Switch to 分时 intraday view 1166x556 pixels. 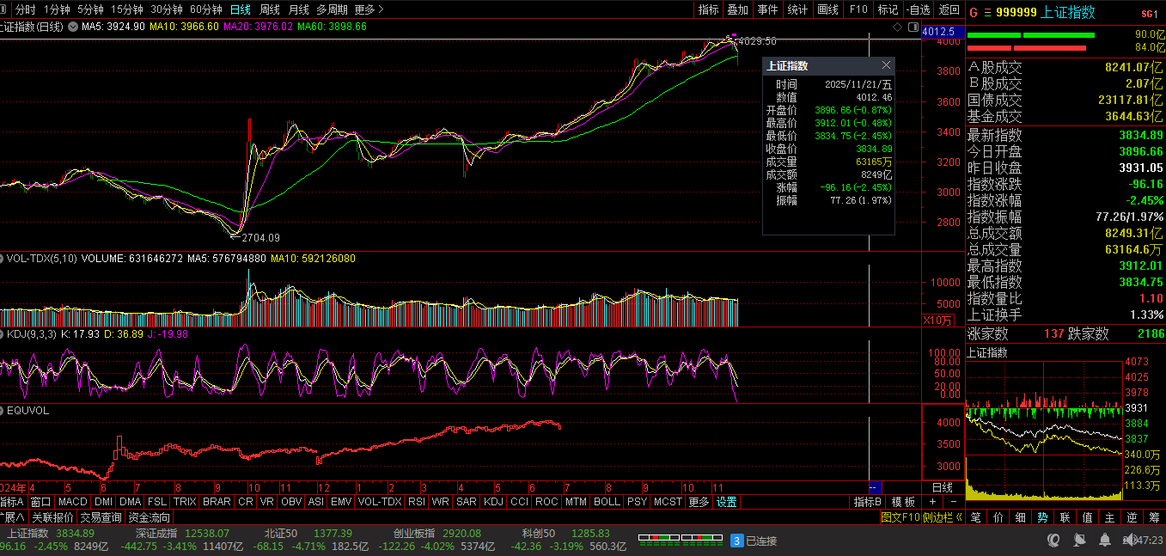[x=26, y=9]
